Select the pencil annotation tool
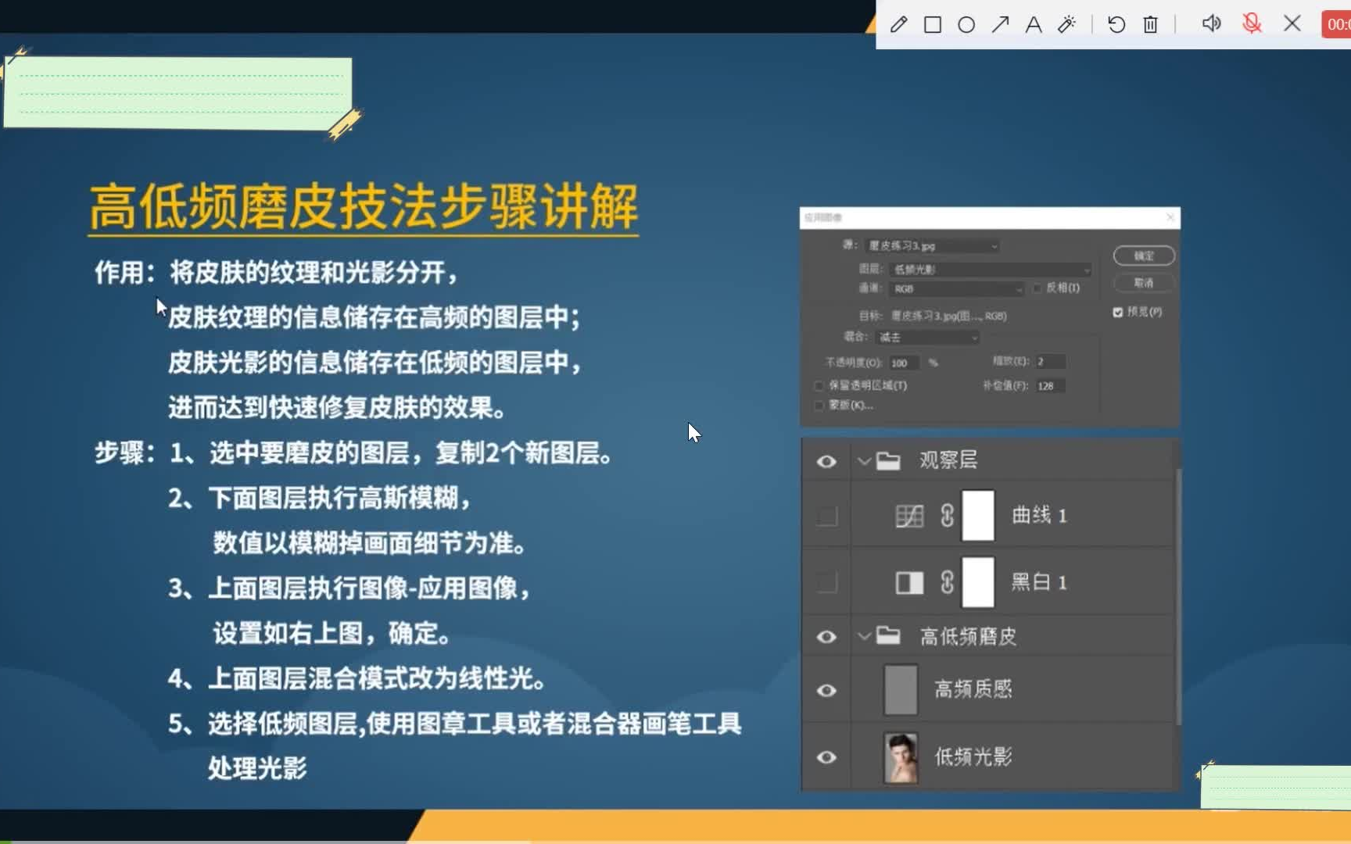The width and height of the screenshot is (1351, 844). (x=898, y=24)
